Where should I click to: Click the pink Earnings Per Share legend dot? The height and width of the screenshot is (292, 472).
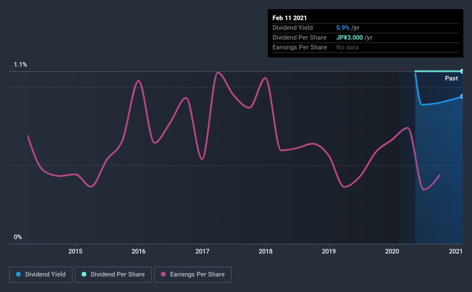(163, 274)
